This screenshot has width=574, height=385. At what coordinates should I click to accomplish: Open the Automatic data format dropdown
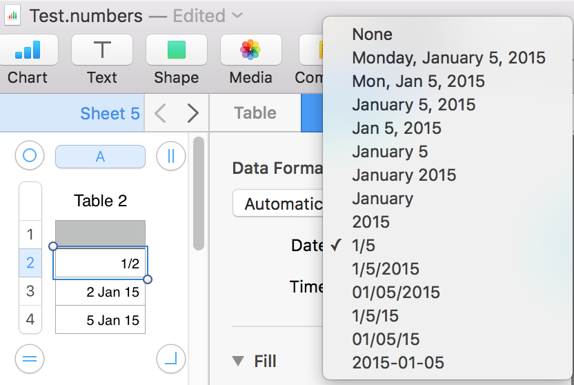[279, 204]
